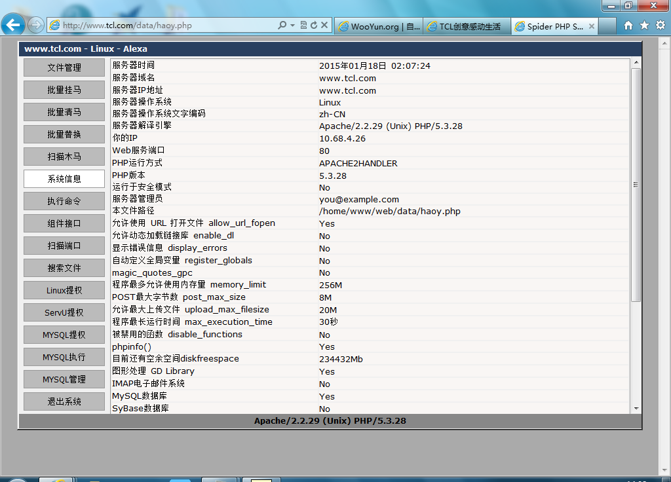The height and width of the screenshot is (482, 671).
Task: Open 扫描木马 scan button
Action: point(64,157)
